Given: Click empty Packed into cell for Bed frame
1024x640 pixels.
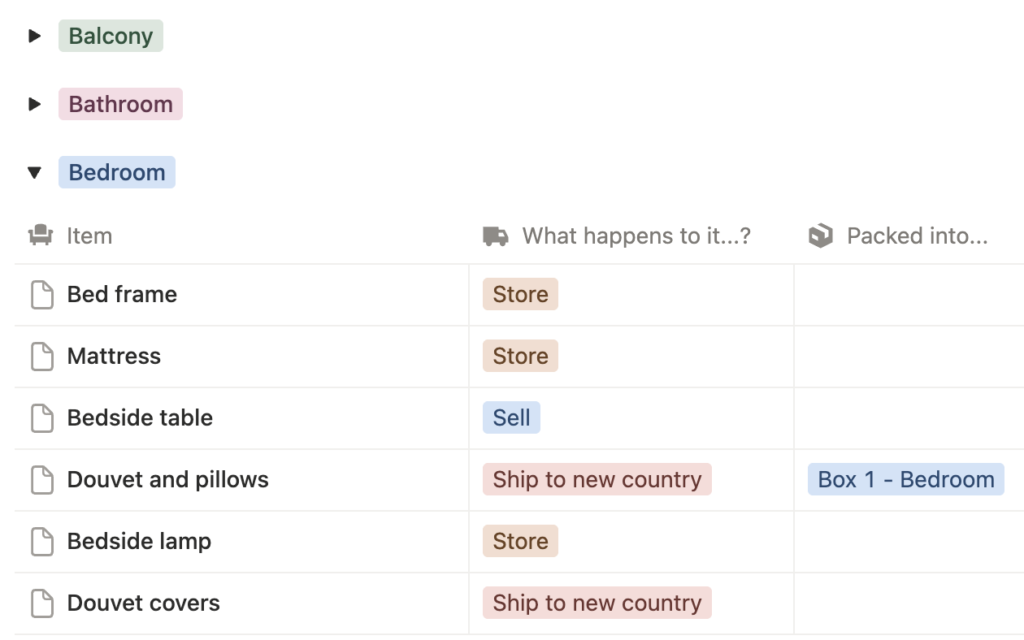Looking at the screenshot, I should click(909, 294).
